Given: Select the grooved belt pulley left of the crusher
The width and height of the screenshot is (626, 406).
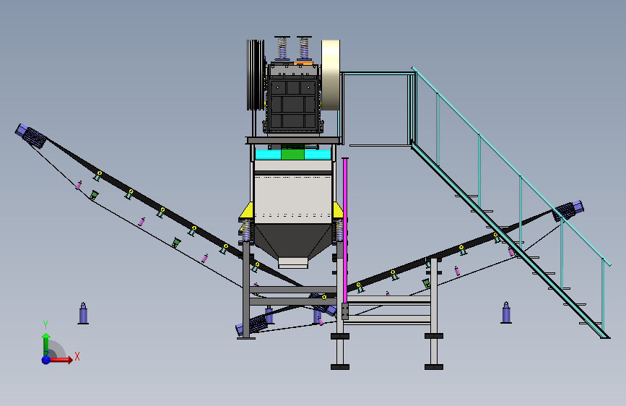Looking at the screenshot, I should [255, 74].
